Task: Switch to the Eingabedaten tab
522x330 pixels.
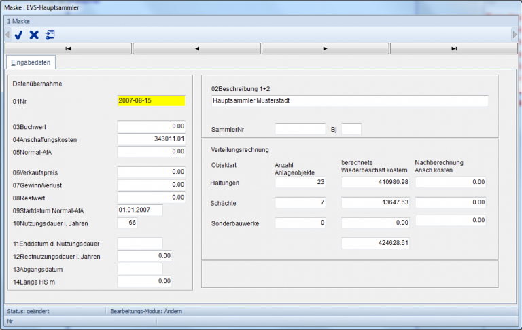Action: click(31, 62)
